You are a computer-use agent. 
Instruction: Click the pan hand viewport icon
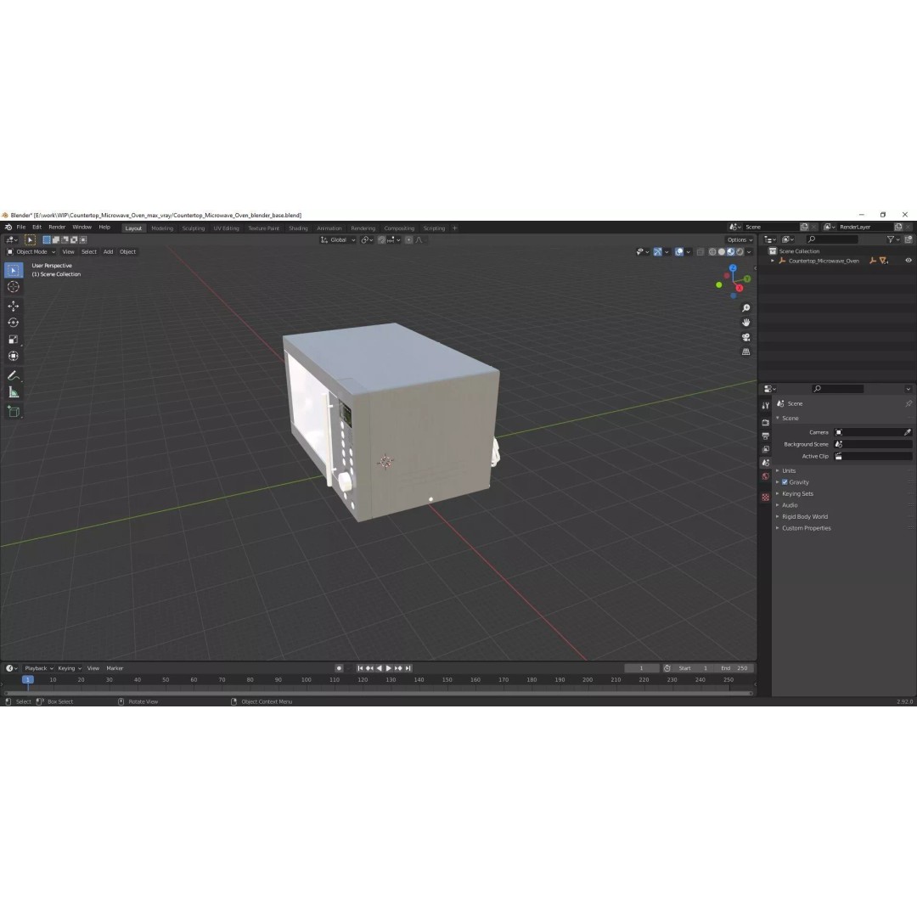click(745, 323)
